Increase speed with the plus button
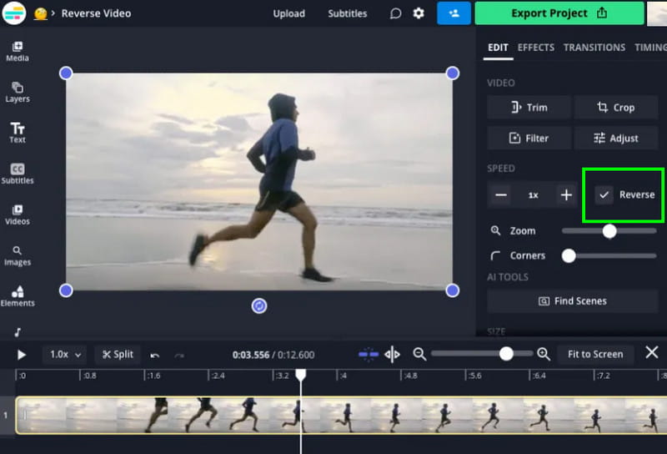The image size is (667, 454). [566, 194]
